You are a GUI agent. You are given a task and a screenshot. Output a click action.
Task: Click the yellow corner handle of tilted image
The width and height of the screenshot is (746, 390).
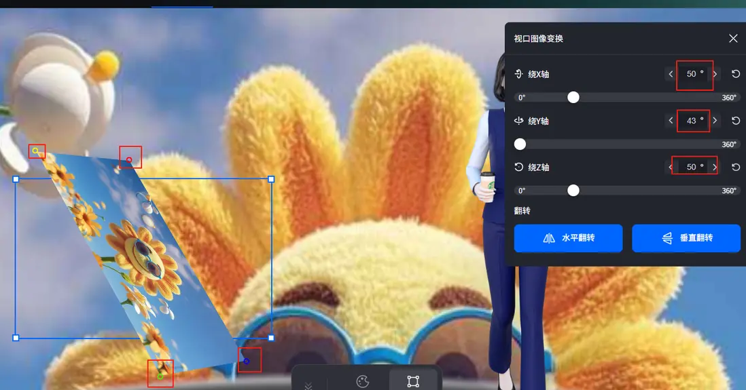click(x=35, y=151)
